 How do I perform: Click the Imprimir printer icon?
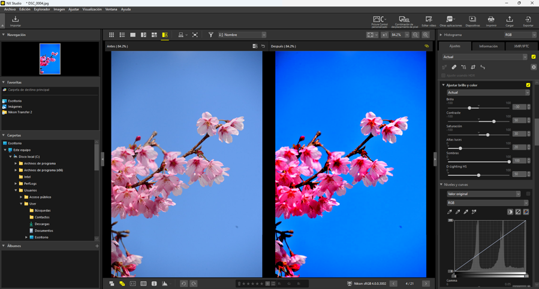point(491,21)
